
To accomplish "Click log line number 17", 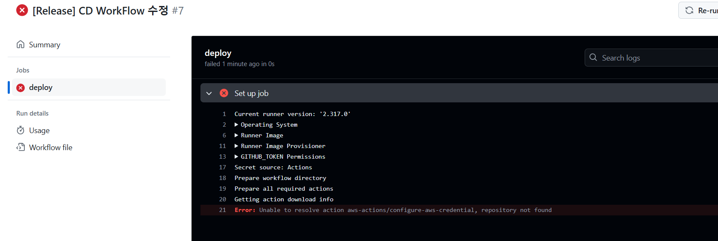I will [x=222, y=167].
